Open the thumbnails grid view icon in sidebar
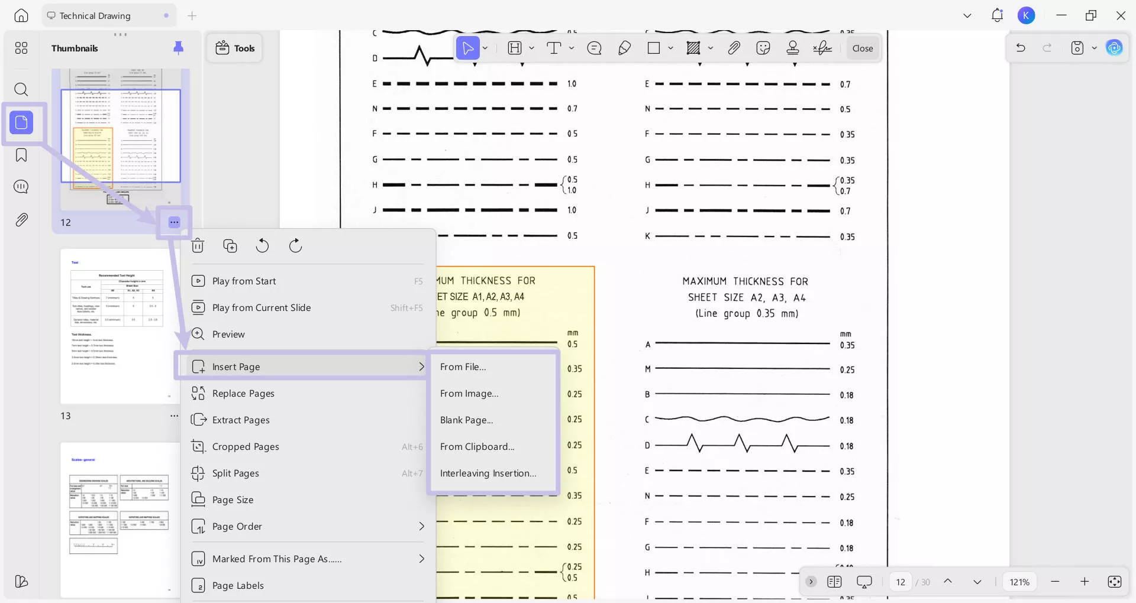Image resolution: width=1136 pixels, height=603 pixels. tap(21, 48)
